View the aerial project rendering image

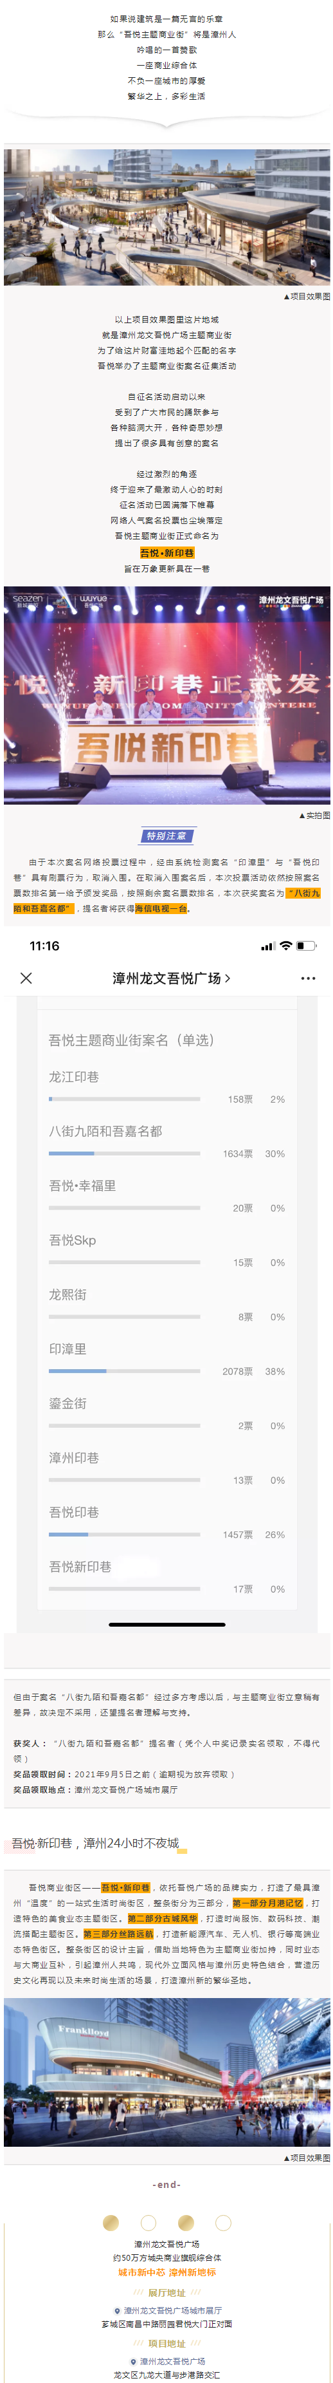[x=166, y=218]
